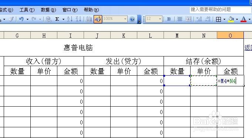Expand the Redo history dropdown arrow

[40, 19]
